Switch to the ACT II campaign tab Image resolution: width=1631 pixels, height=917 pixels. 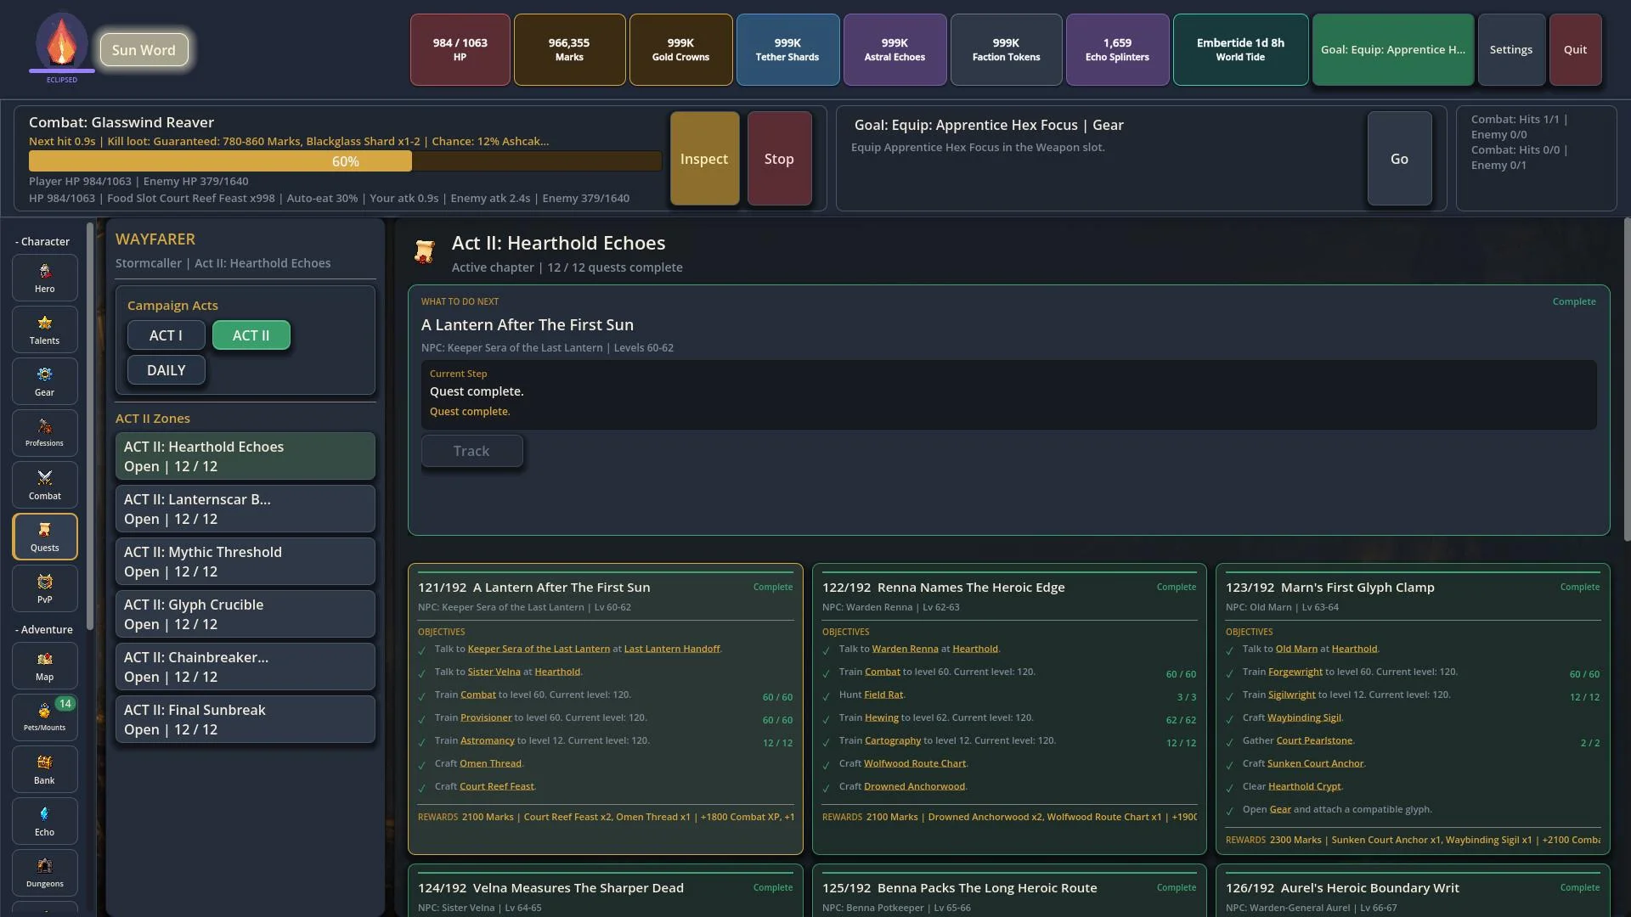click(x=251, y=335)
